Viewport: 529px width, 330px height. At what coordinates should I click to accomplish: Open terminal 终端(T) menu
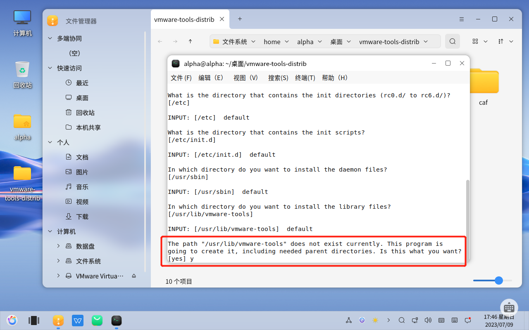tap(305, 78)
